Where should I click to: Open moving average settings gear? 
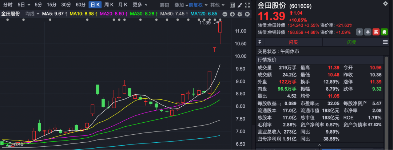pyautogui.click(x=240, y=14)
